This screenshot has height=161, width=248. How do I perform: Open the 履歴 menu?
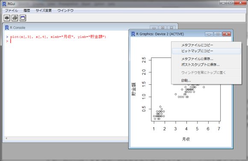point(27,11)
